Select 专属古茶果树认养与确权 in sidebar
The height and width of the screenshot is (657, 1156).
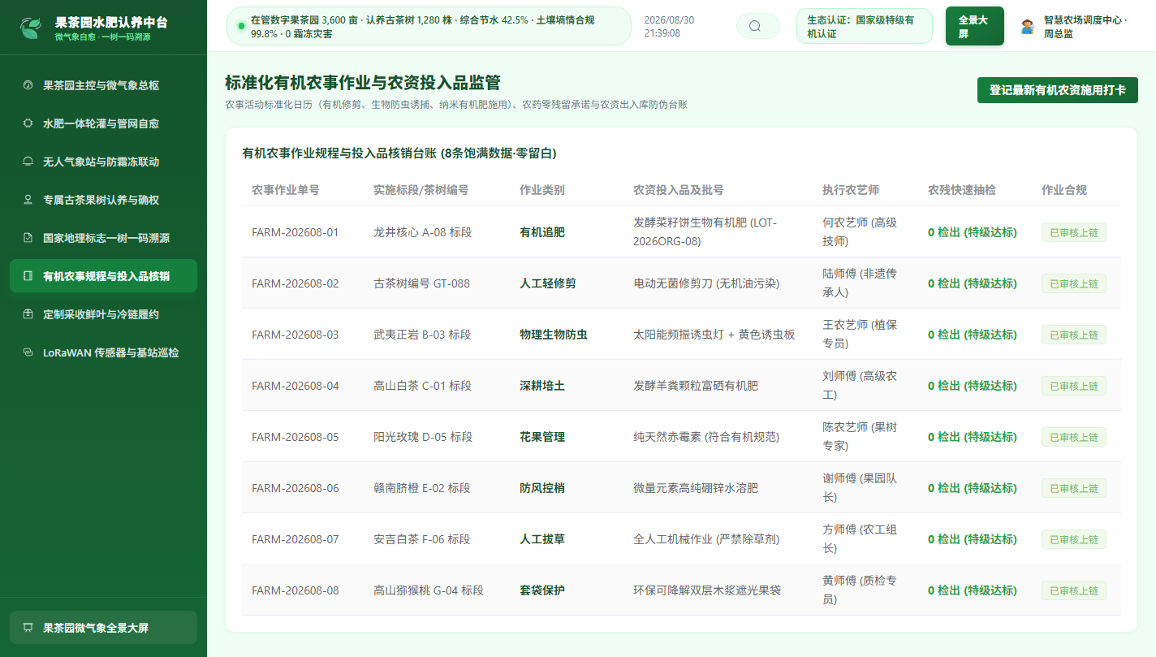coord(103,200)
